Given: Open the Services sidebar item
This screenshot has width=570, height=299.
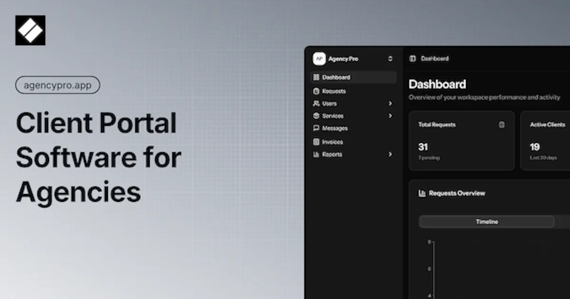Looking at the screenshot, I should point(354,116).
